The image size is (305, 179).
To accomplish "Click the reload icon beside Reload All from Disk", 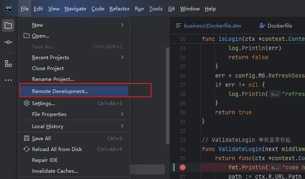I will 27,149.
